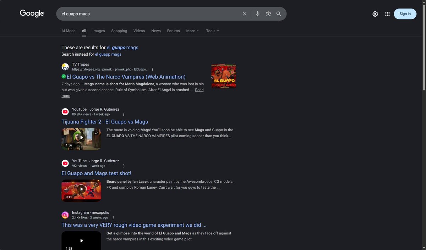Switch to Videos tab

139,31
